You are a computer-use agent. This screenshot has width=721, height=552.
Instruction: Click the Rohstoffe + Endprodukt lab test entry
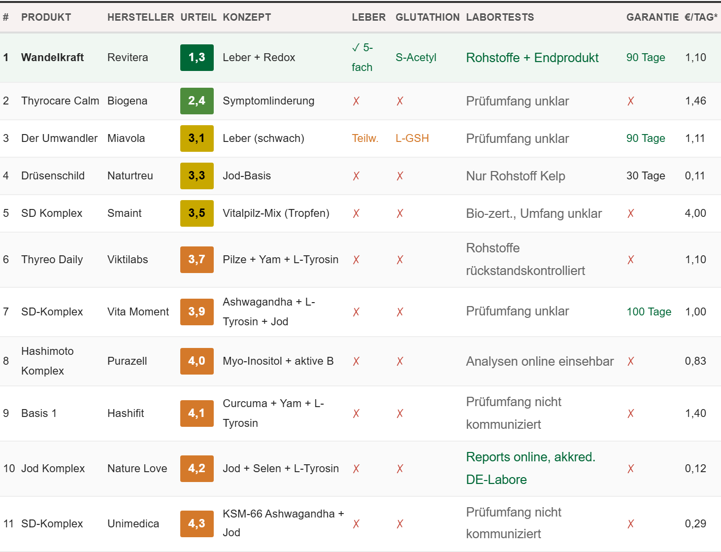[x=532, y=58]
